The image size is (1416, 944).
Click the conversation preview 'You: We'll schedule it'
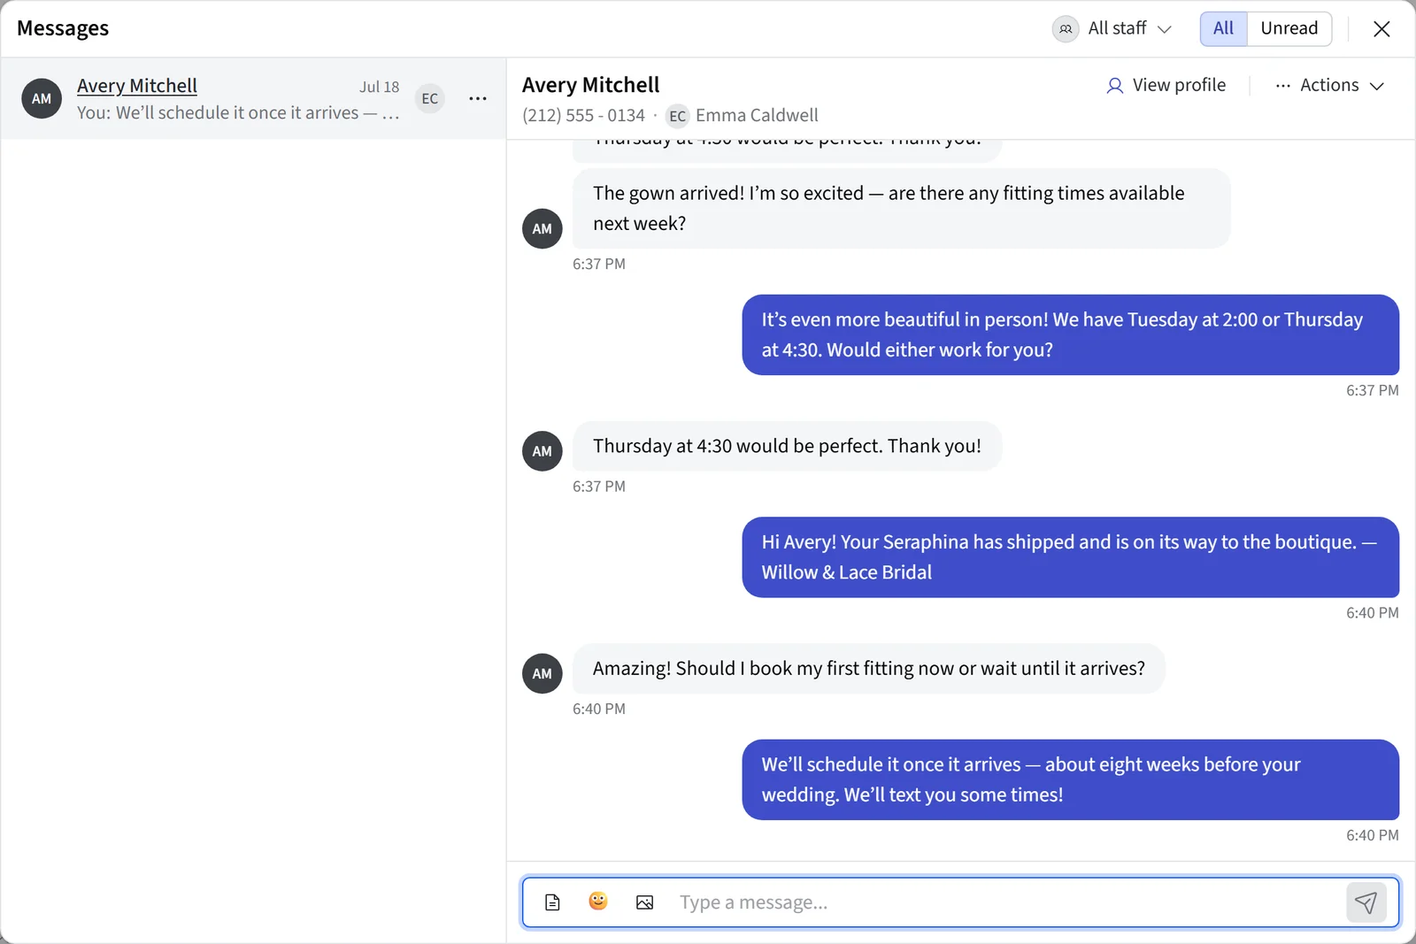pyautogui.click(x=238, y=113)
